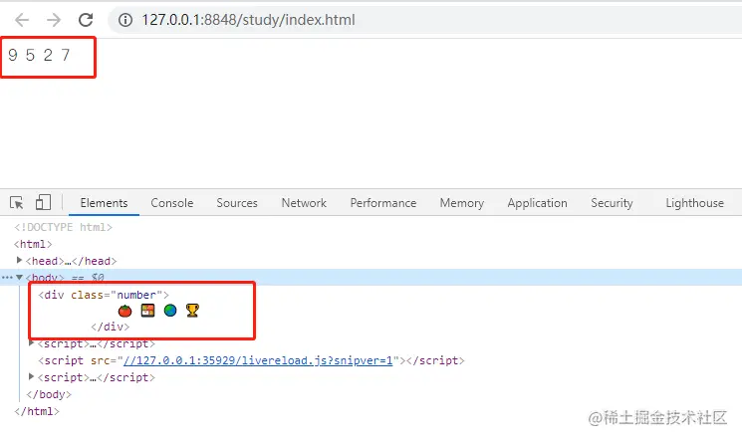Select the DOCTYPE html line
Screen dimensions: 742x441
tap(63, 227)
